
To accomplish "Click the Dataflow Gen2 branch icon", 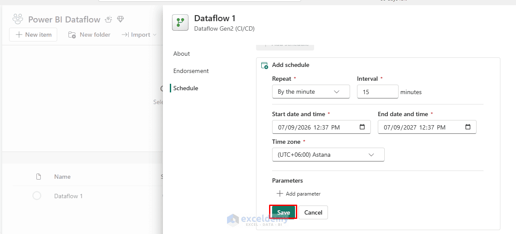I will tap(180, 22).
